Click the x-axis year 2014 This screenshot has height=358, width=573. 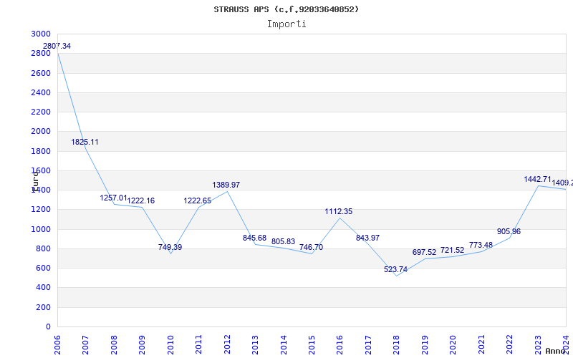pyautogui.click(x=284, y=345)
